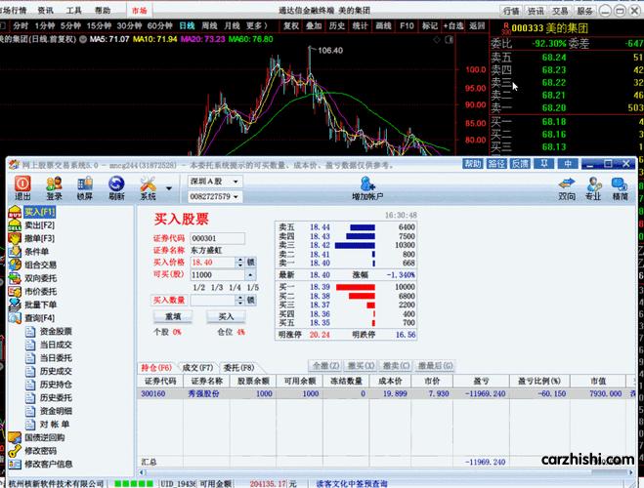Click the 撤买(X) button
The height and width of the screenshot is (488, 644).
pyautogui.click(x=361, y=365)
